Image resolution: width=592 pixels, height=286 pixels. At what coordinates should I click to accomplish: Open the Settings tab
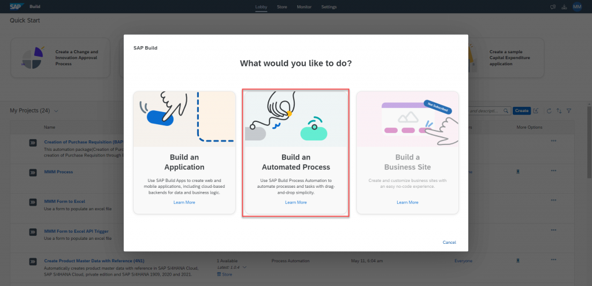pos(329,7)
